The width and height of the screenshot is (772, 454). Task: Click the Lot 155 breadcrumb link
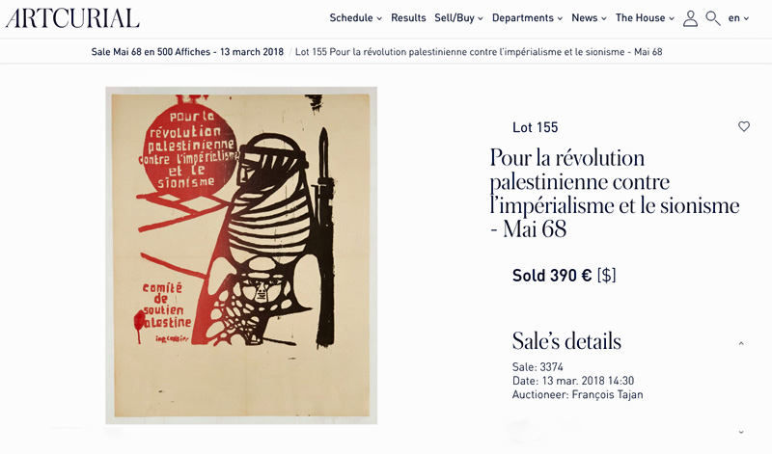[479, 52]
